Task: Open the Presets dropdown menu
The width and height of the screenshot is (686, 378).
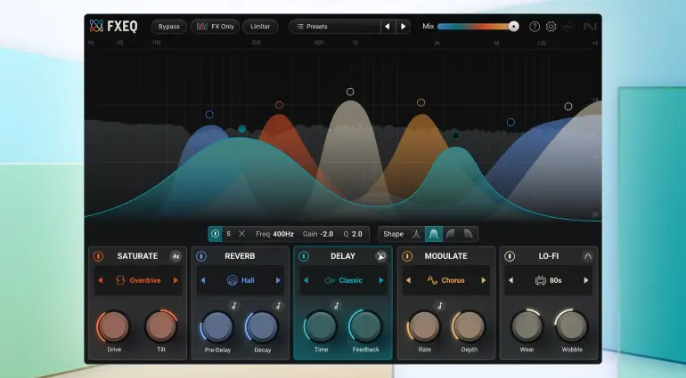Action: point(334,27)
